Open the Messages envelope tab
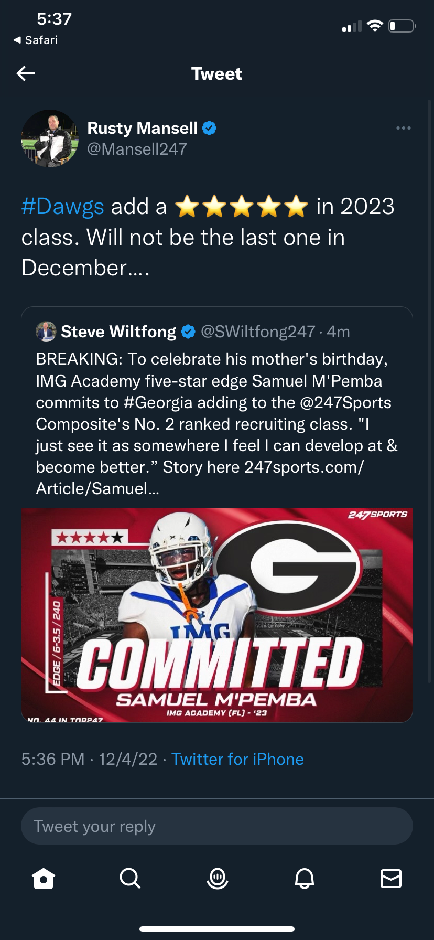The width and height of the screenshot is (434, 940). point(390,878)
